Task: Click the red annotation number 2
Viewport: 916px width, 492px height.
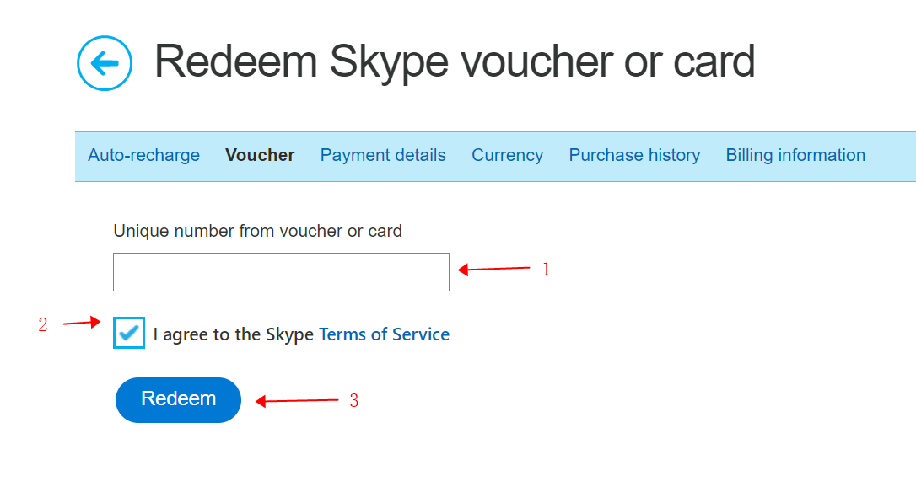Action: [x=43, y=325]
